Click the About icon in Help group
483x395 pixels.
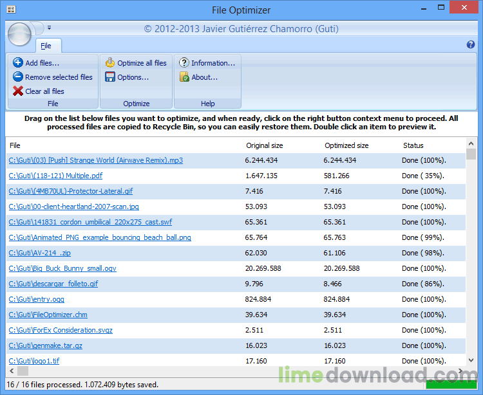(x=184, y=77)
